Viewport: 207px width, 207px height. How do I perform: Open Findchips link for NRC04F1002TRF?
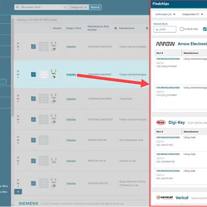pos(71,140)
